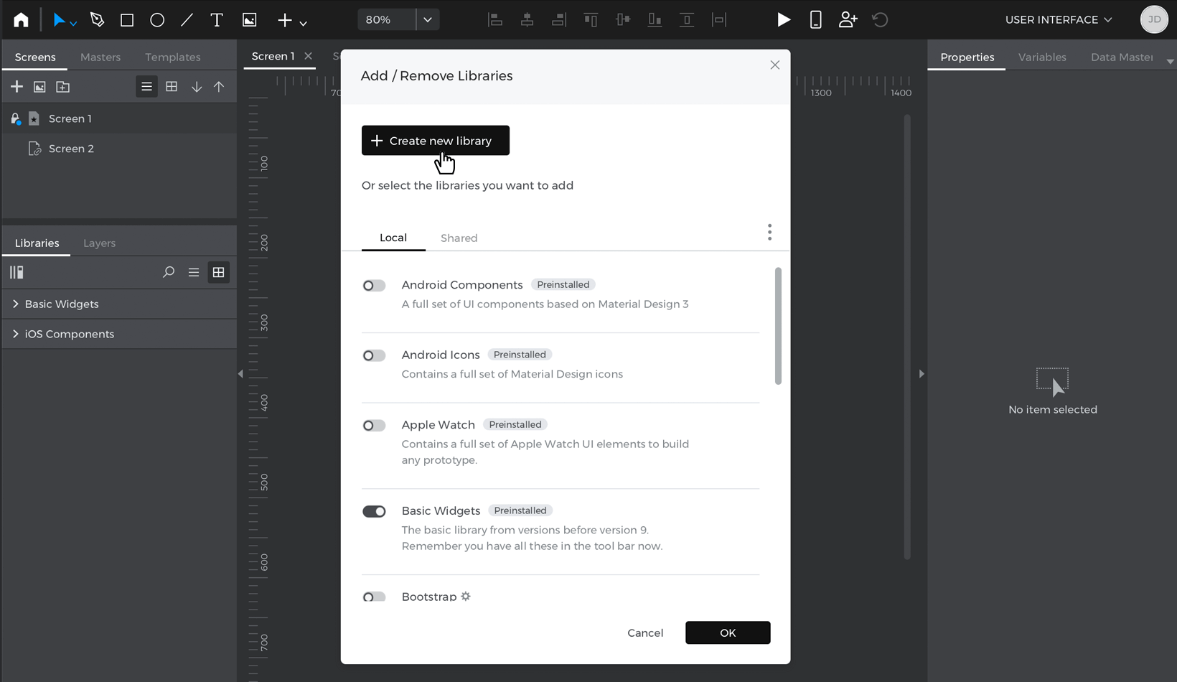Screen dimensions: 1177x682
Task: Expand the iOS Components library group
Action: pyautogui.click(x=16, y=334)
